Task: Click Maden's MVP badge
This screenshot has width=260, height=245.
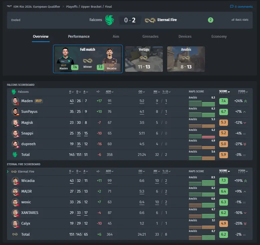Action: [x=38, y=101]
